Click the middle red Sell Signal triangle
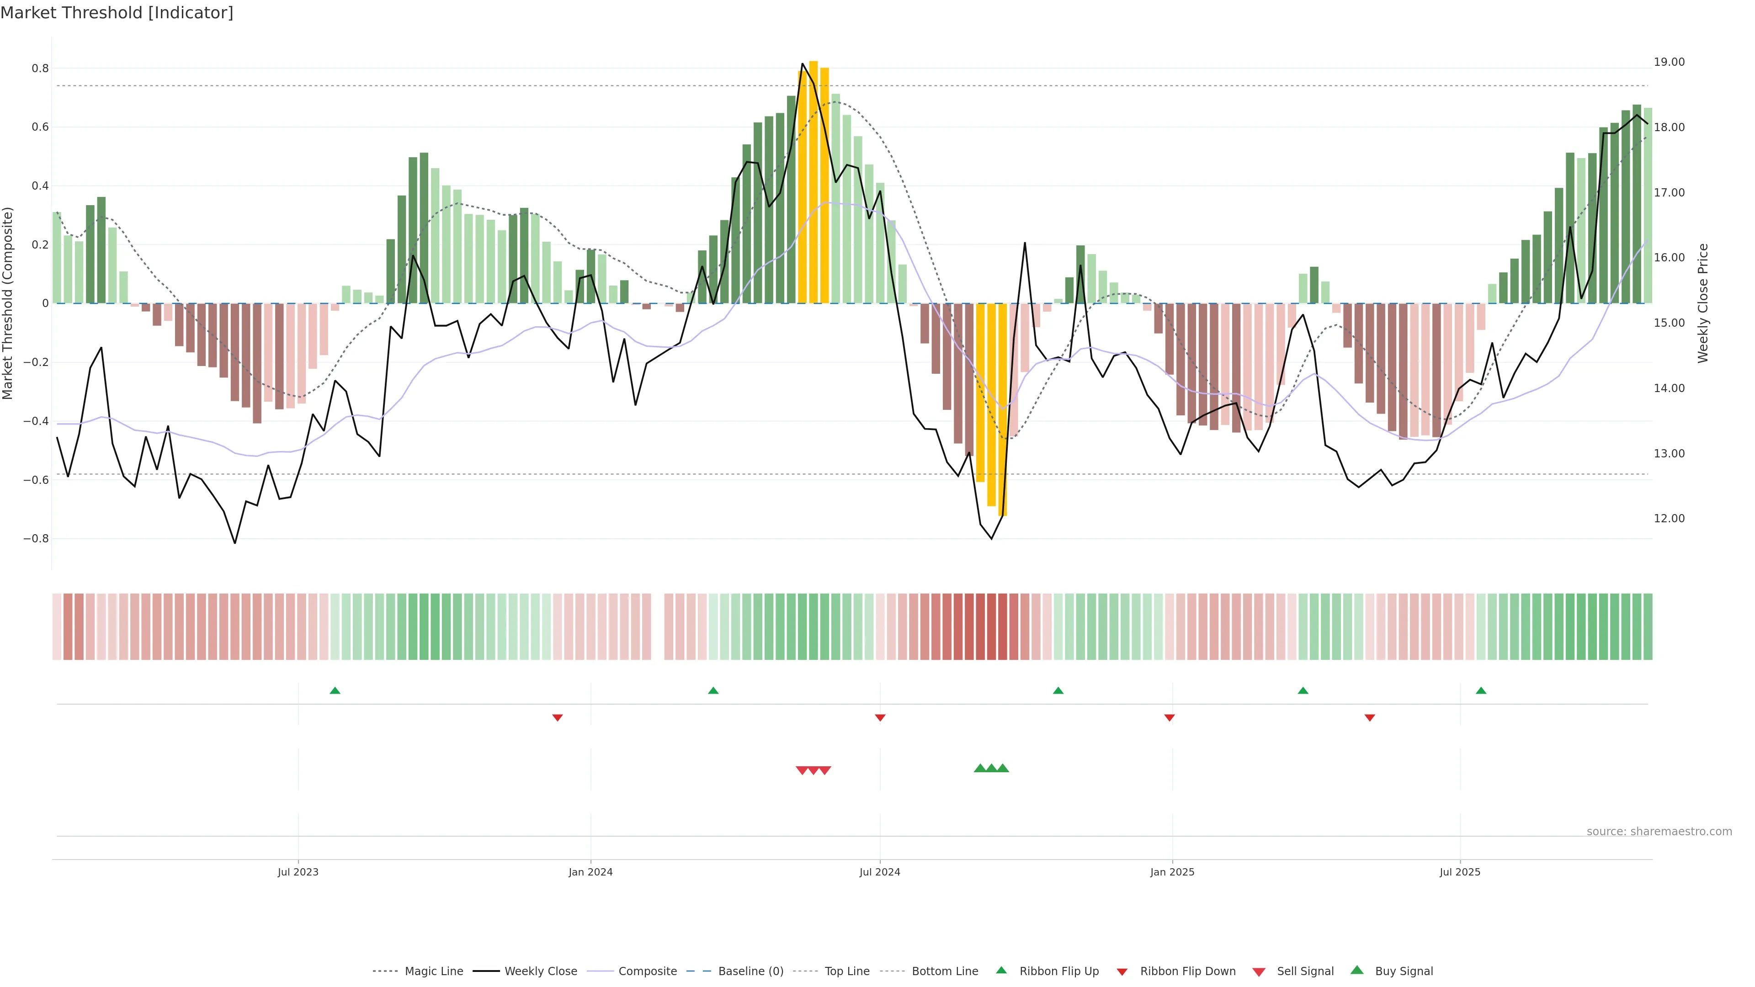 pyautogui.click(x=814, y=770)
